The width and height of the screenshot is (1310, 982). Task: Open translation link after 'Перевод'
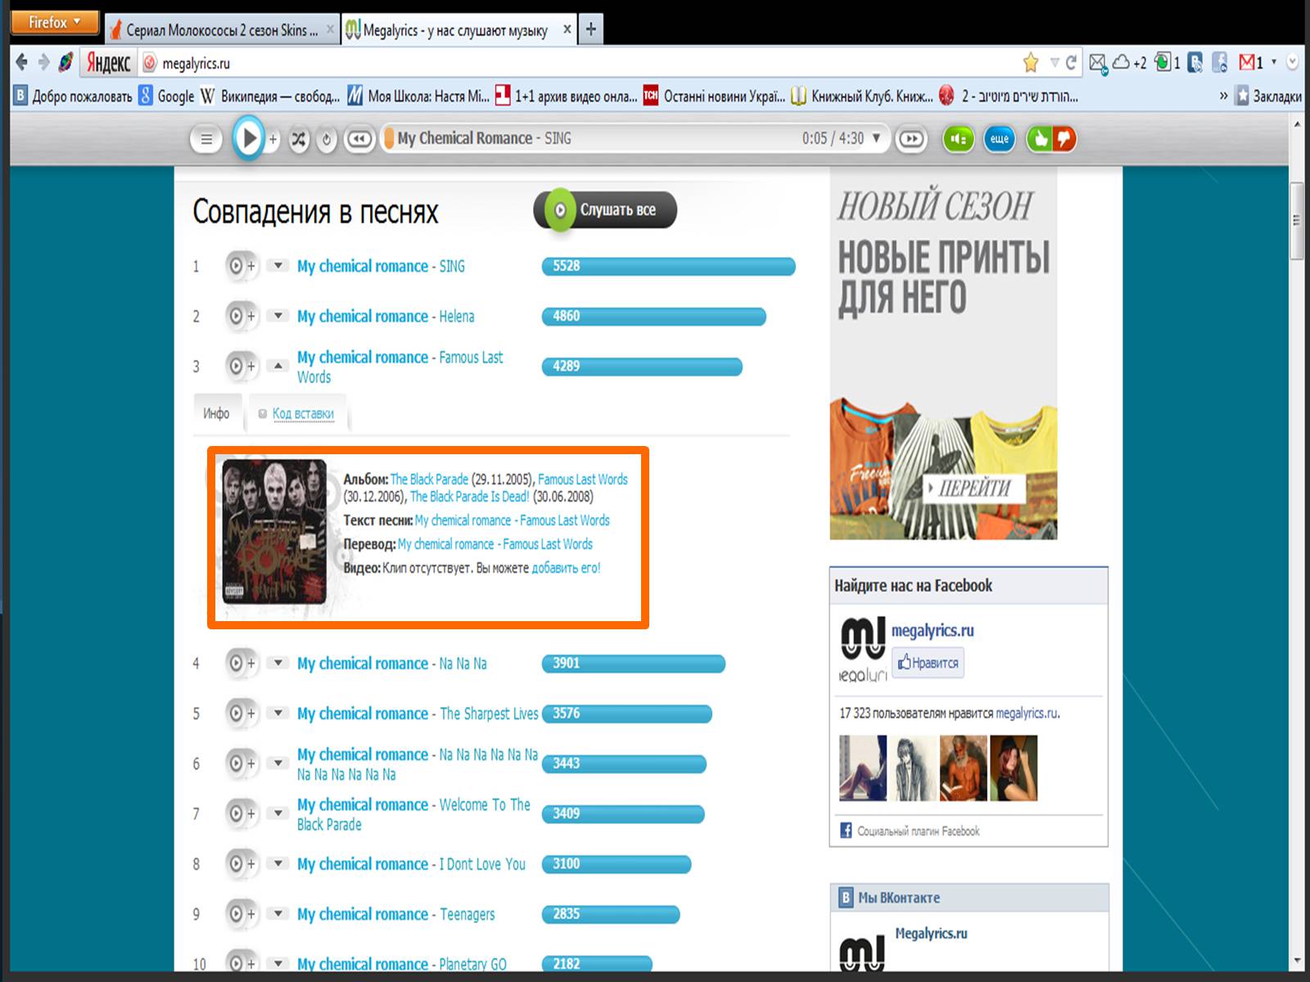point(495,544)
